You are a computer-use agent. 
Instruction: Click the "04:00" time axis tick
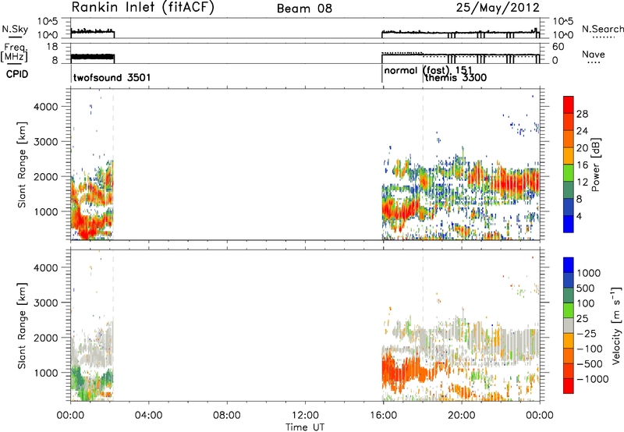point(148,416)
